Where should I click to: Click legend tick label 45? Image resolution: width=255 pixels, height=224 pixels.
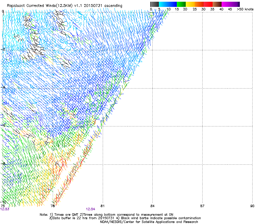click(x=230, y=9)
